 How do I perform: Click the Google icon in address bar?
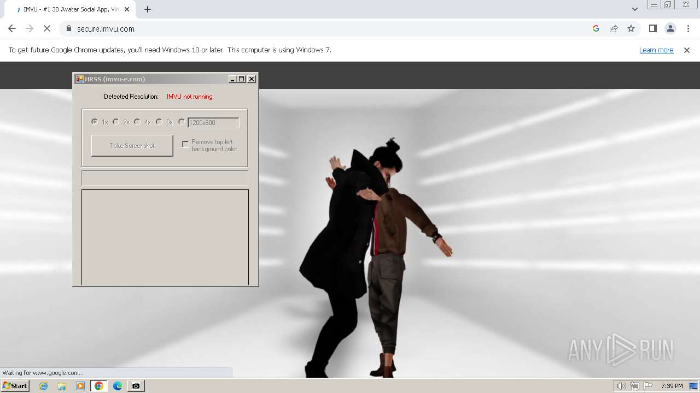click(596, 28)
